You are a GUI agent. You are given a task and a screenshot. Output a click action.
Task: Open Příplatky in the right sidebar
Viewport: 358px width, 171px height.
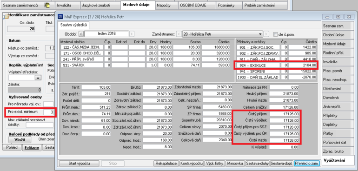click(338, 116)
